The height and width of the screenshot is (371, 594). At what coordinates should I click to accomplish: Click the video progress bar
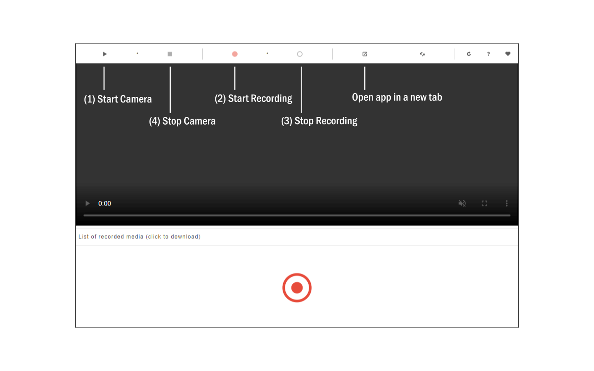coord(297,216)
